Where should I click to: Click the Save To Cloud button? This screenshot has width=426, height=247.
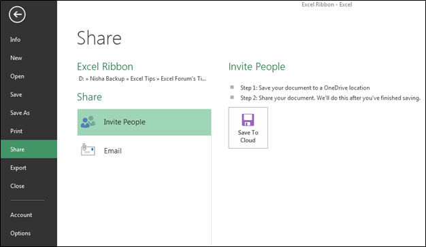(x=248, y=128)
